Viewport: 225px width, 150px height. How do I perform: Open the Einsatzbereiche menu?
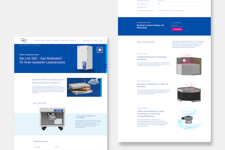[56, 40]
